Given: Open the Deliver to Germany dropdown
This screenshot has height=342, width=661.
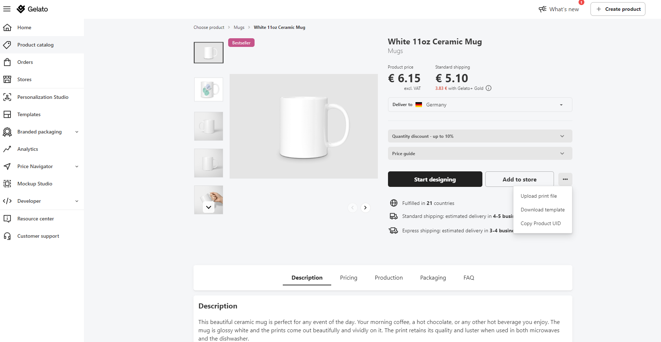Looking at the screenshot, I should 480,105.
